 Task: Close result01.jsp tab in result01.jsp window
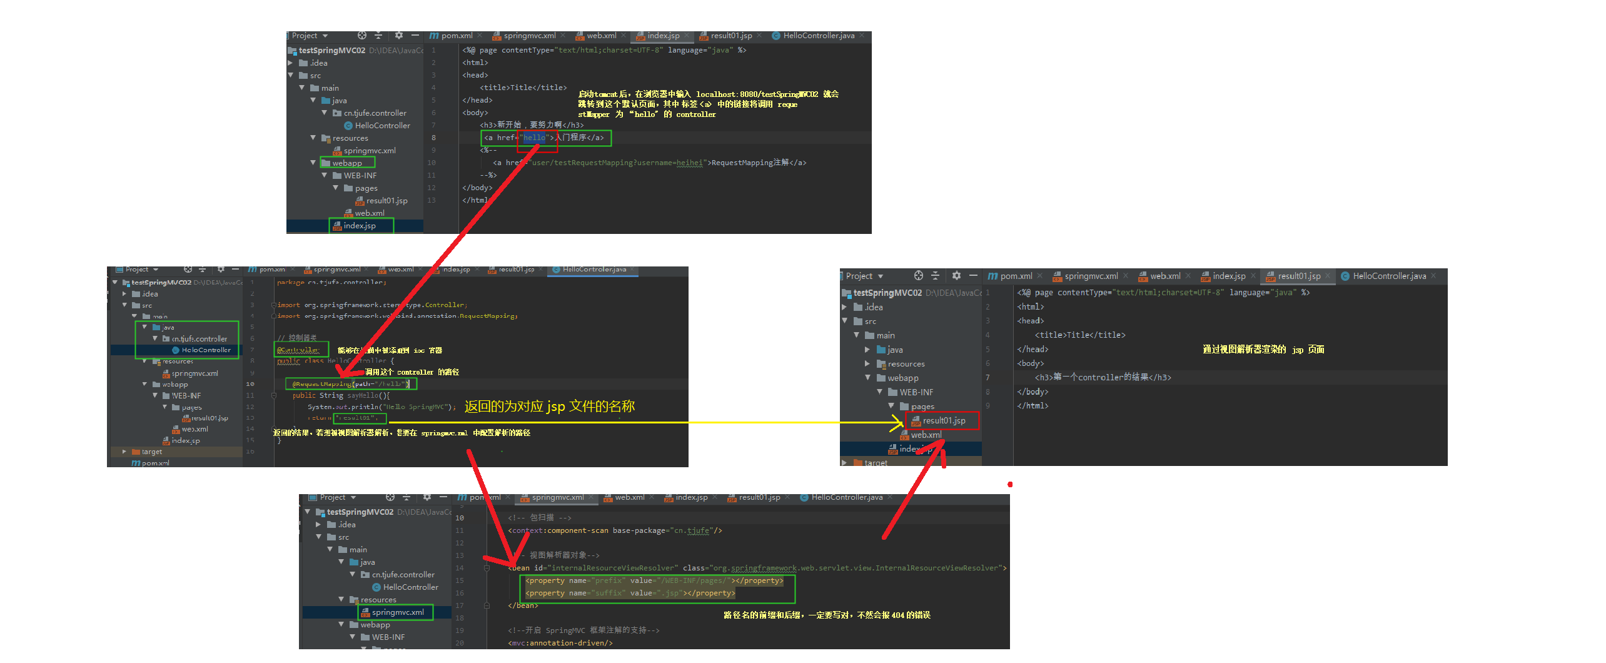point(1328,276)
